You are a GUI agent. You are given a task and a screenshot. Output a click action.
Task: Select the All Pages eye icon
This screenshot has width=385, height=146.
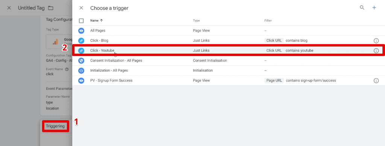[x=81, y=31]
